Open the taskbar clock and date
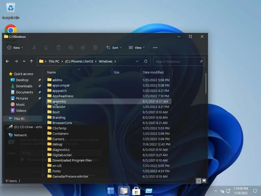 pyautogui.click(x=241, y=191)
